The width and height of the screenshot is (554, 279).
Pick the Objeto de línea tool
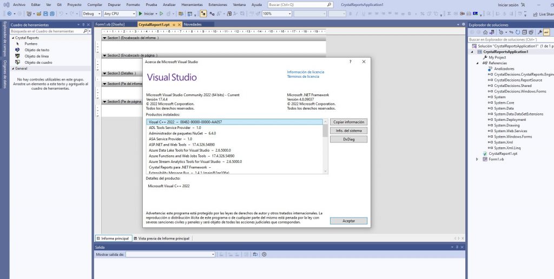click(x=36, y=56)
